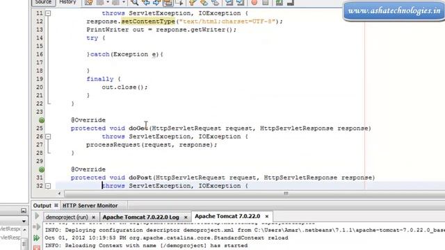Click "Deploying configuration descriptor" log line
The image size is (445, 250).
pos(244,230)
